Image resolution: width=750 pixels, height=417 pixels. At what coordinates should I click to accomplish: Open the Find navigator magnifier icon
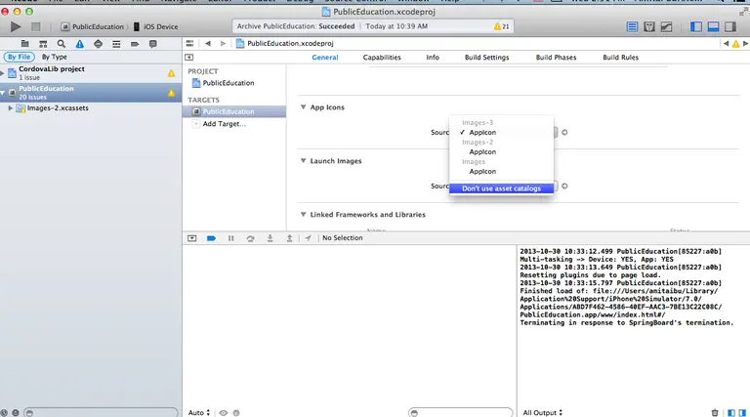tap(62, 44)
